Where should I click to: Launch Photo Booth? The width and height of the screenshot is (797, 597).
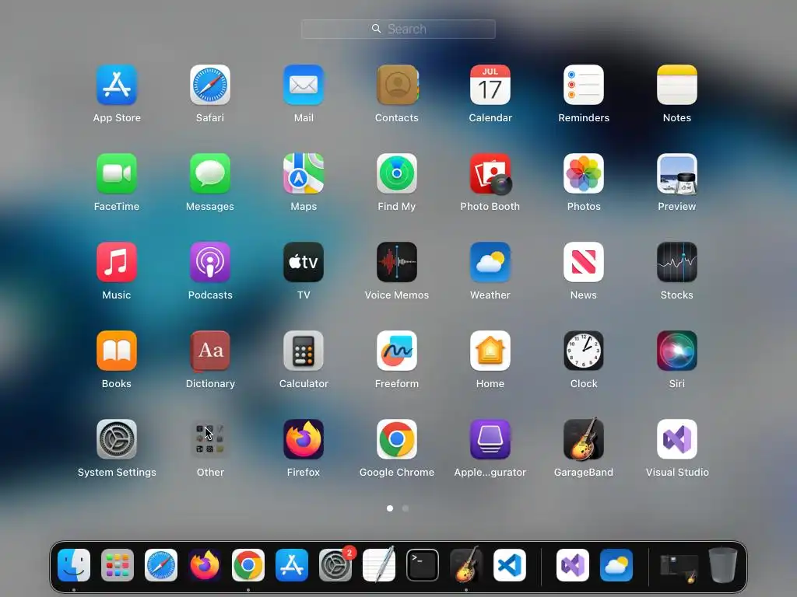pyautogui.click(x=490, y=173)
